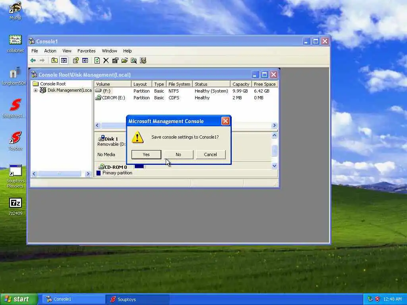This screenshot has height=305, width=407.
Task: Click the disk settings icon with gear in toolbar
Action: pyautogui.click(x=143, y=60)
